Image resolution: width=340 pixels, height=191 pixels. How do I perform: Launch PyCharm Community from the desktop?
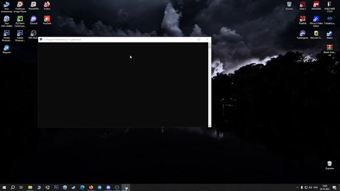(20, 21)
